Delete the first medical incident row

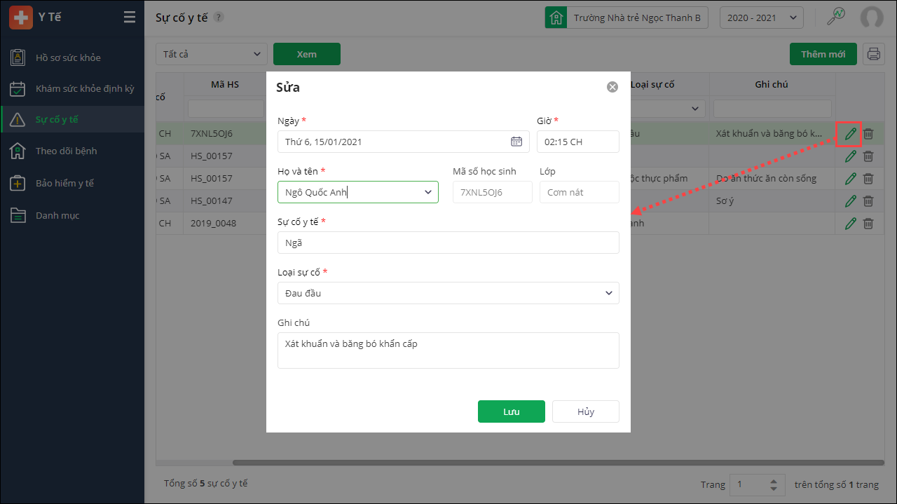coord(868,133)
